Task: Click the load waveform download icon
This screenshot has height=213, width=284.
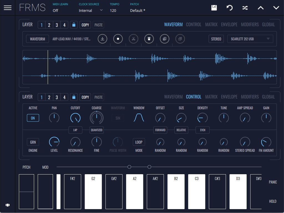Action: [102, 39]
